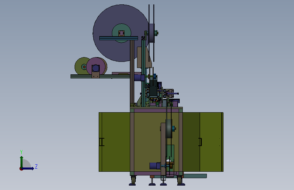Screen dimensions: 294x190
Task: Click the blue hub on the magenta reel
Action: pos(96,68)
